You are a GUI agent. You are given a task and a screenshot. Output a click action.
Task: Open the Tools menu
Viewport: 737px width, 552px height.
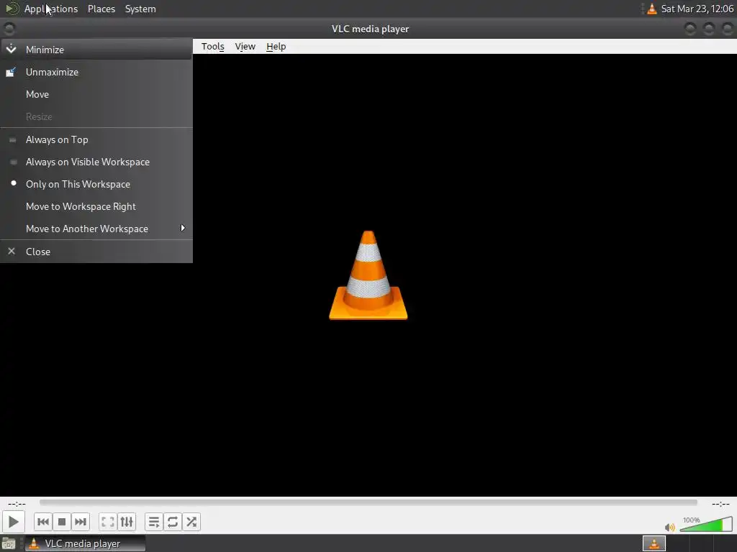coord(213,47)
